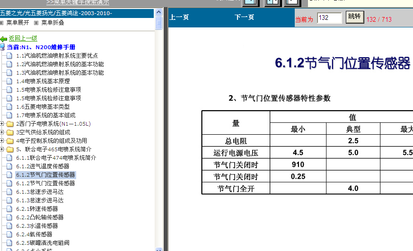Click the 2、节气门位置传感器特性参数 subtitle
The width and height of the screenshot is (413, 251).
(280, 98)
